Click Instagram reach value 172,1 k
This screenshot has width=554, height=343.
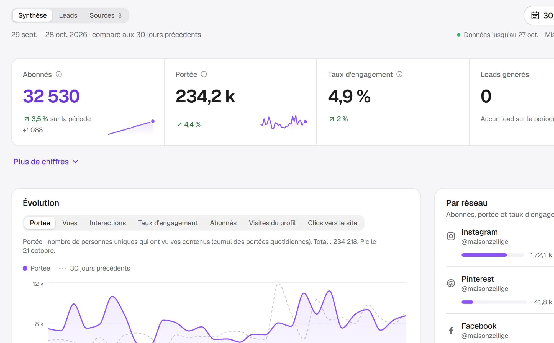click(541, 255)
